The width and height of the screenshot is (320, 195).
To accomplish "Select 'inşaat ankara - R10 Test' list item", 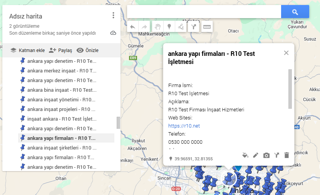I will [66, 119].
